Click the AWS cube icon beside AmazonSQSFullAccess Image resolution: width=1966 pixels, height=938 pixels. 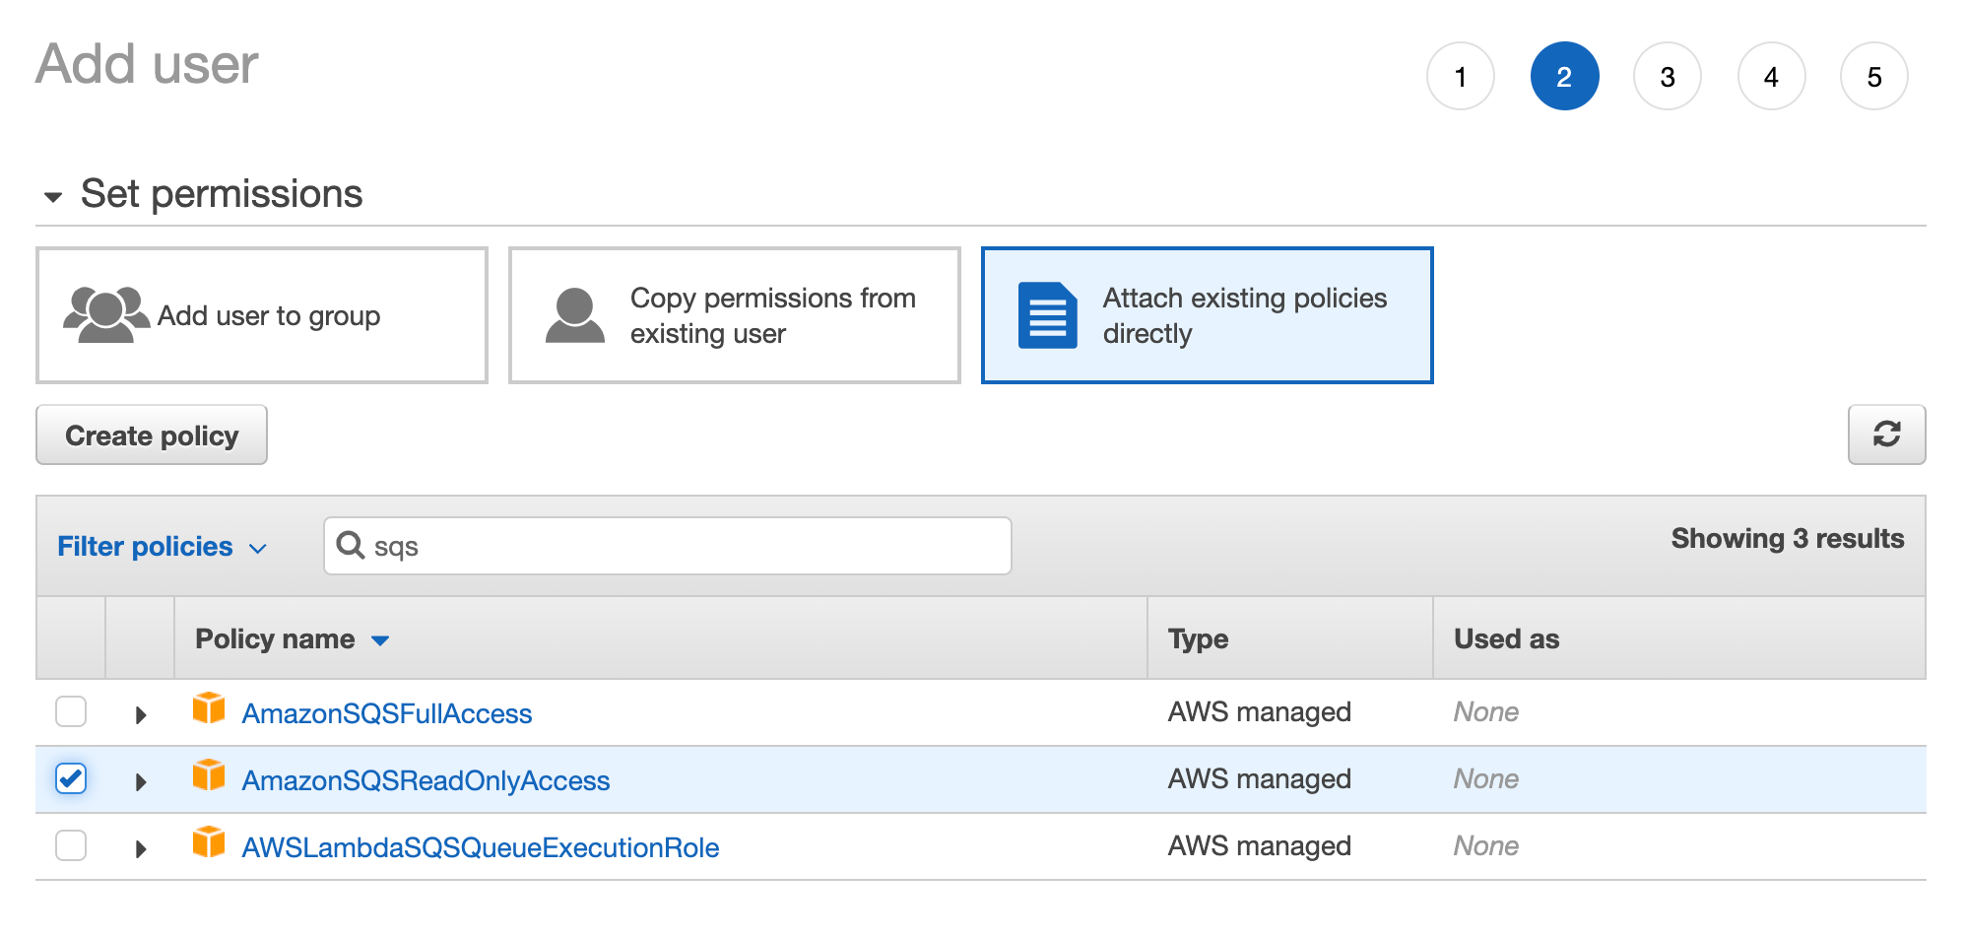209,710
